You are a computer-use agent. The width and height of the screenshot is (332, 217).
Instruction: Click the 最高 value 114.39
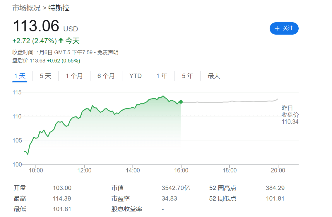62,199
